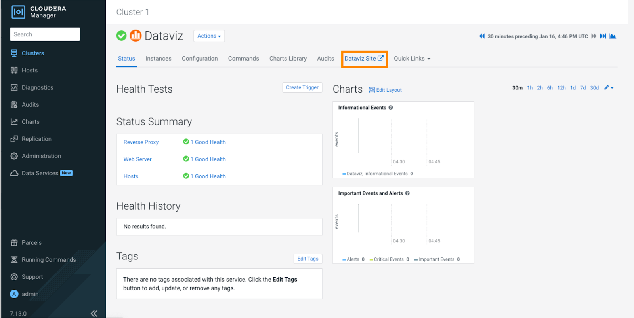
Task: Click the admin user avatar icon
Action: click(x=14, y=294)
